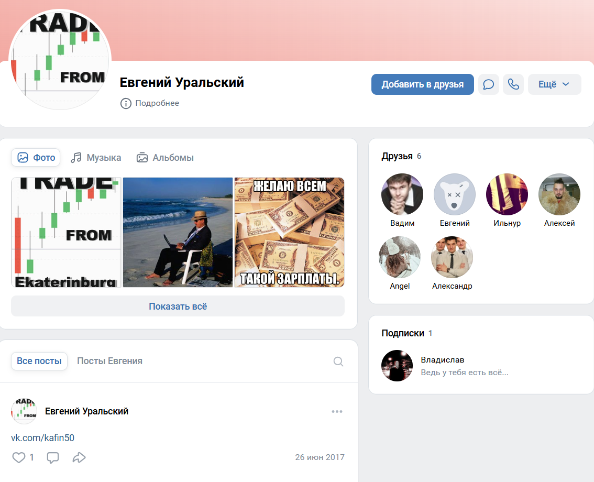Switch to the Альбомы tab
This screenshot has height=482, width=594.
pyautogui.click(x=165, y=158)
